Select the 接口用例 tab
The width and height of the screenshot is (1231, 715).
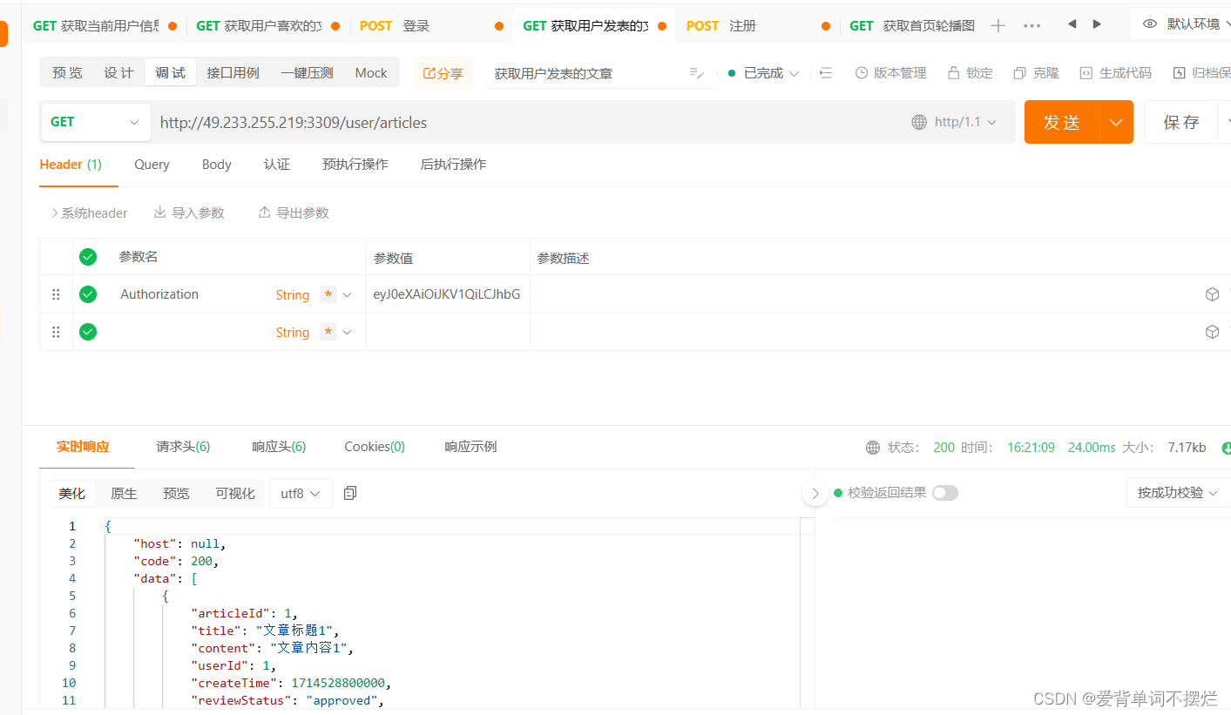coord(233,72)
